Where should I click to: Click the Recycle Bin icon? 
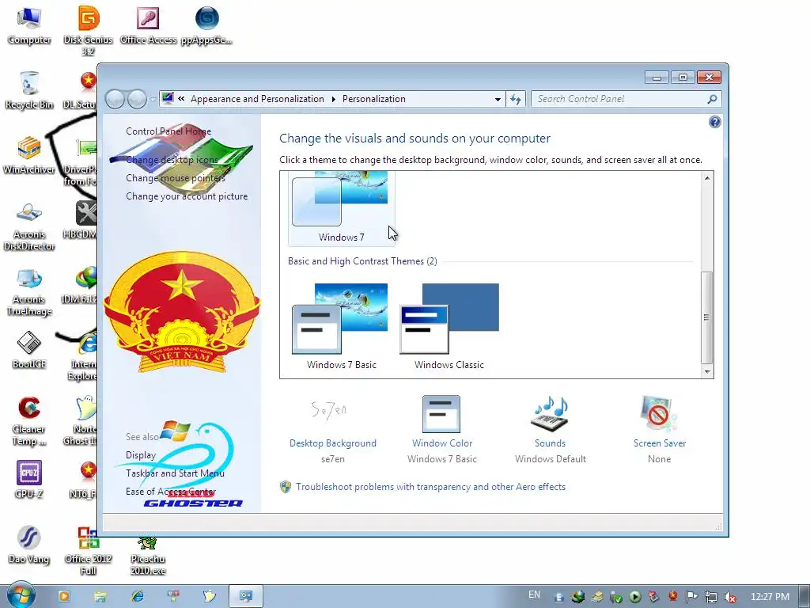pos(29,90)
